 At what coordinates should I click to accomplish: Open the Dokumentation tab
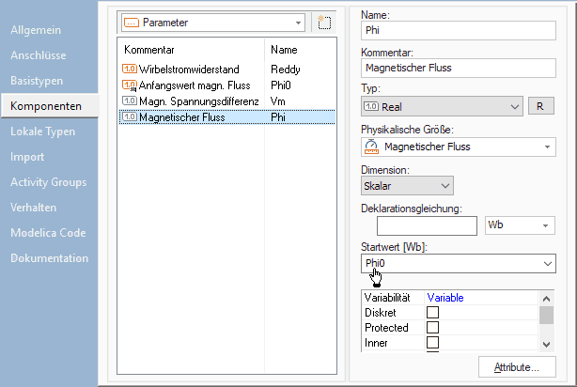coord(49,258)
